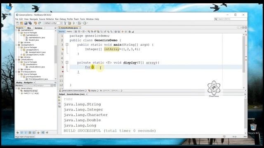The image size is (264, 148).
Task: Click the Run Project play icon
Action: [x=74, y=23]
